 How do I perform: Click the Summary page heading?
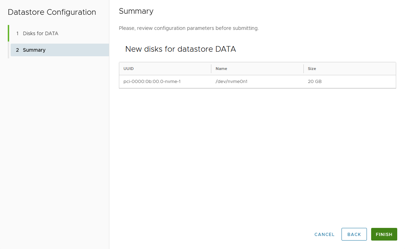tap(136, 11)
